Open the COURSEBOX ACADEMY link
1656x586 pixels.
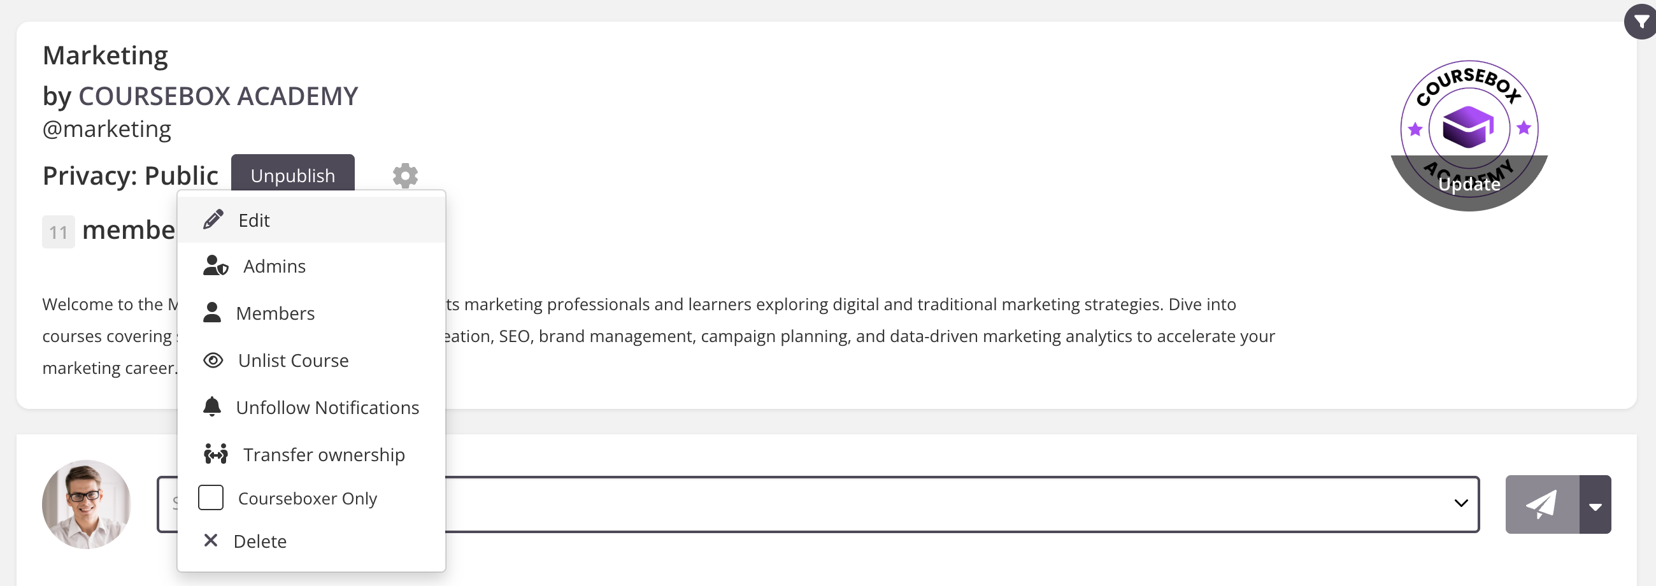tap(218, 96)
